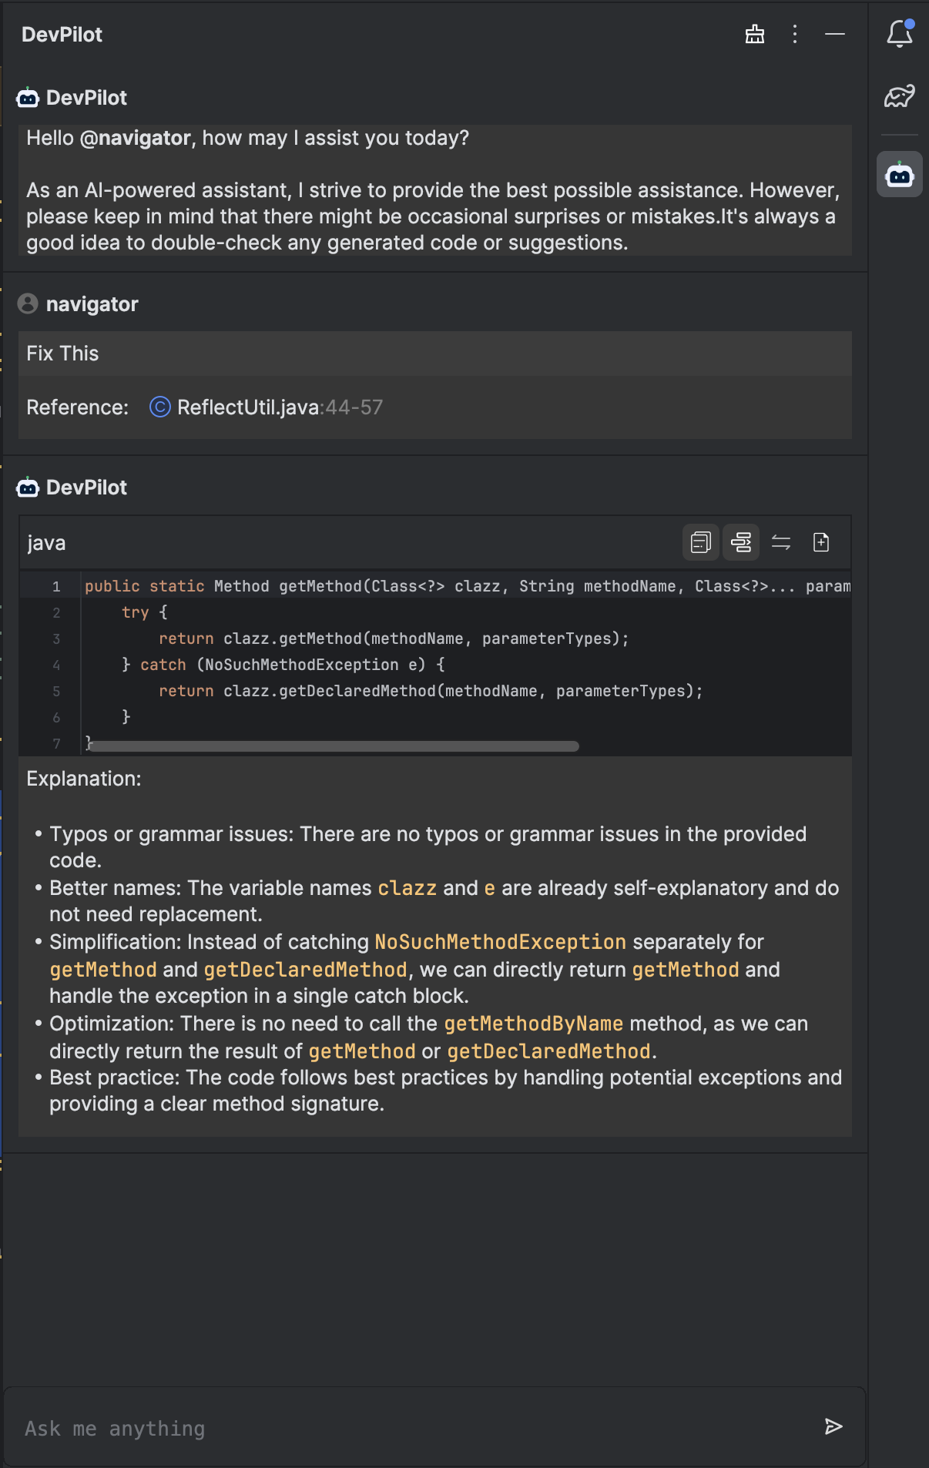This screenshot has height=1468, width=929.
Task: Click the DevPilot panel title
Action: (62, 35)
